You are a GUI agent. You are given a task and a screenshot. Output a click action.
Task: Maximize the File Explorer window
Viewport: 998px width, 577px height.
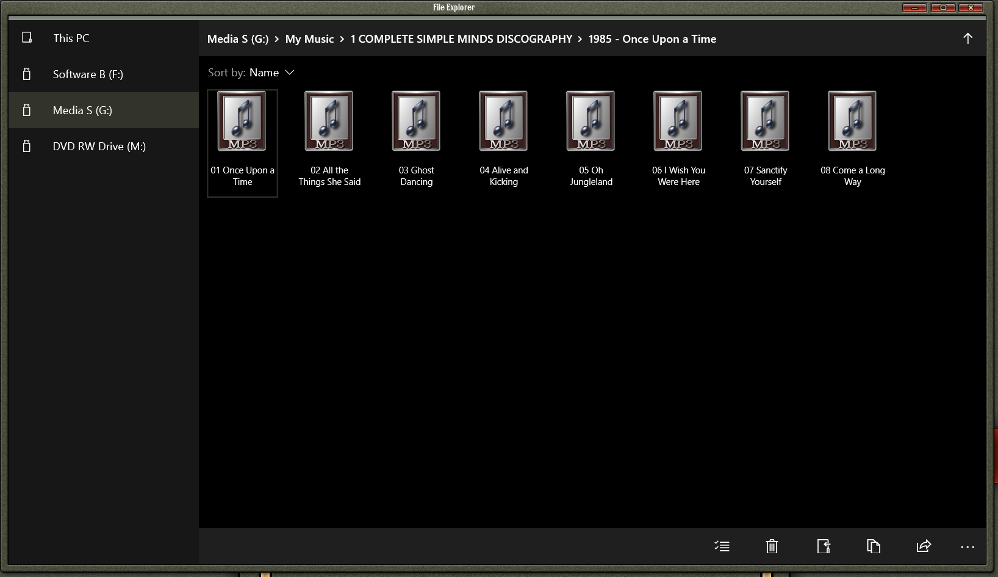pyautogui.click(x=943, y=7)
